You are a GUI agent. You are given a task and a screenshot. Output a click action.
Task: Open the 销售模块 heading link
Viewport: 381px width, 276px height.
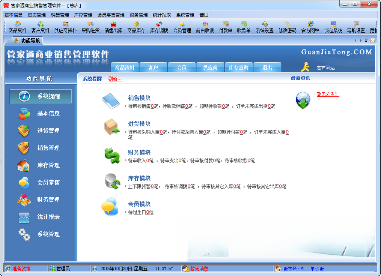point(139,98)
